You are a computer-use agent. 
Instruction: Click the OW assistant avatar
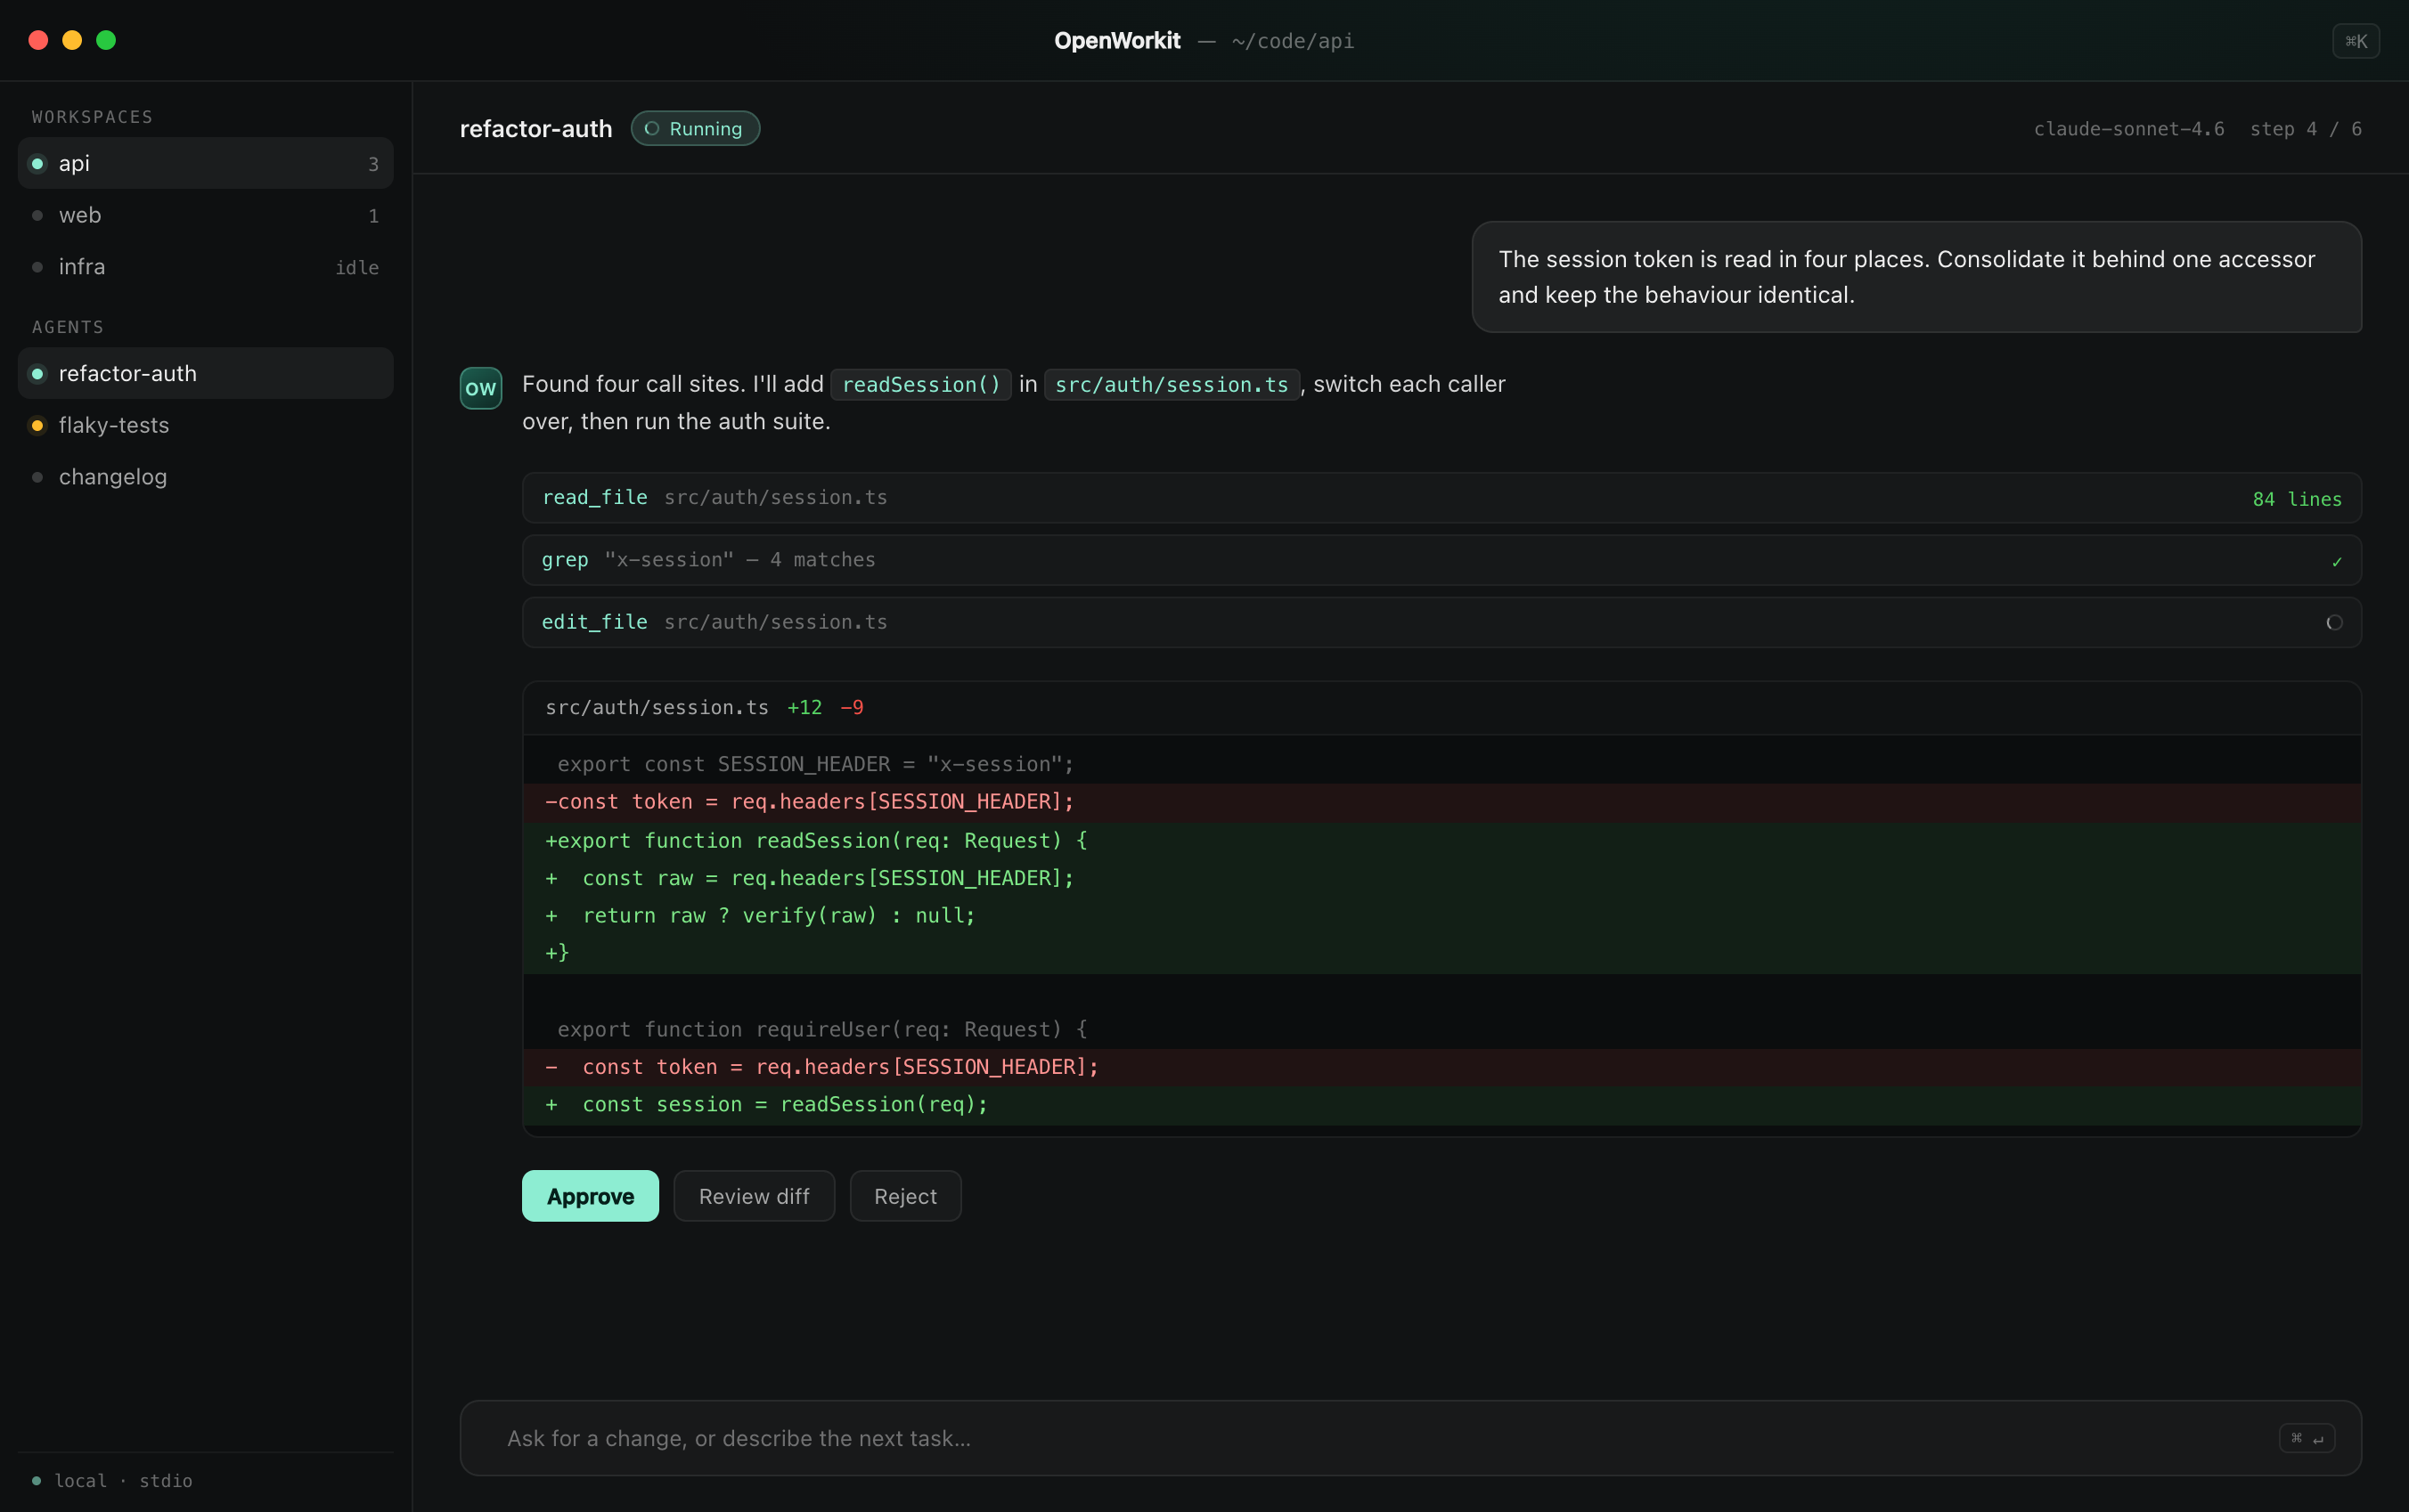click(x=480, y=388)
